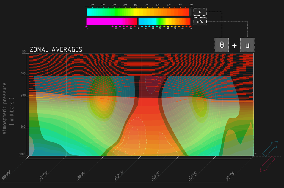Click the 60°S latitude axis label
The width and height of the screenshot is (284, 188).
tap(192, 177)
